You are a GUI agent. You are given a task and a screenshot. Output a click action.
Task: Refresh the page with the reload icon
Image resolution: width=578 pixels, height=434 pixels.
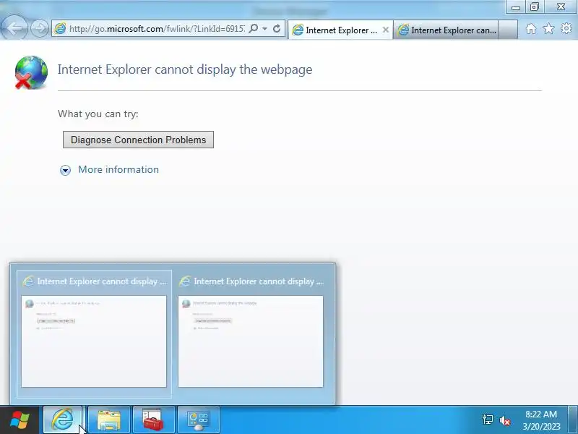(277, 29)
